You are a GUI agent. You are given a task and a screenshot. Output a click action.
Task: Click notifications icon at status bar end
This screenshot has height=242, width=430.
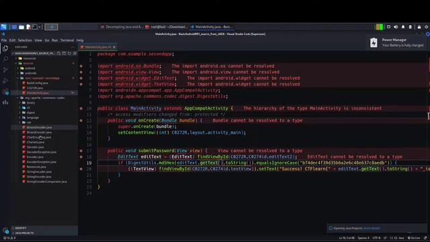pyautogui.click(x=425, y=238)
